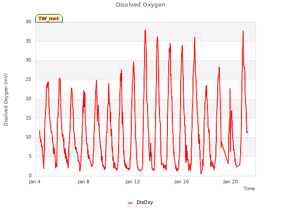This screenshot has width=282, height=211.
Task: Click the y-axis value 35
Action: pos(28,41)
